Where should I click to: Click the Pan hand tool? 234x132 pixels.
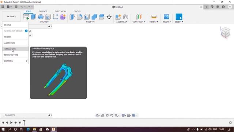[x=107, y=115]
